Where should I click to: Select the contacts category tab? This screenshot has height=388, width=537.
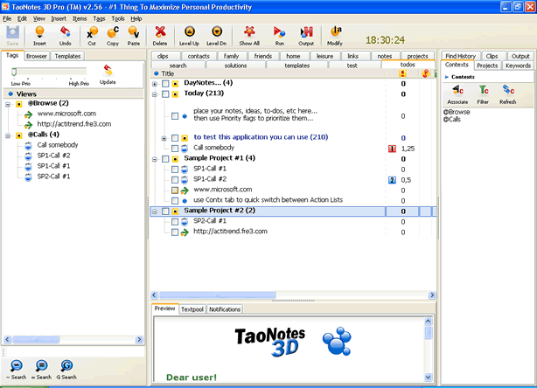coord(199,56)
